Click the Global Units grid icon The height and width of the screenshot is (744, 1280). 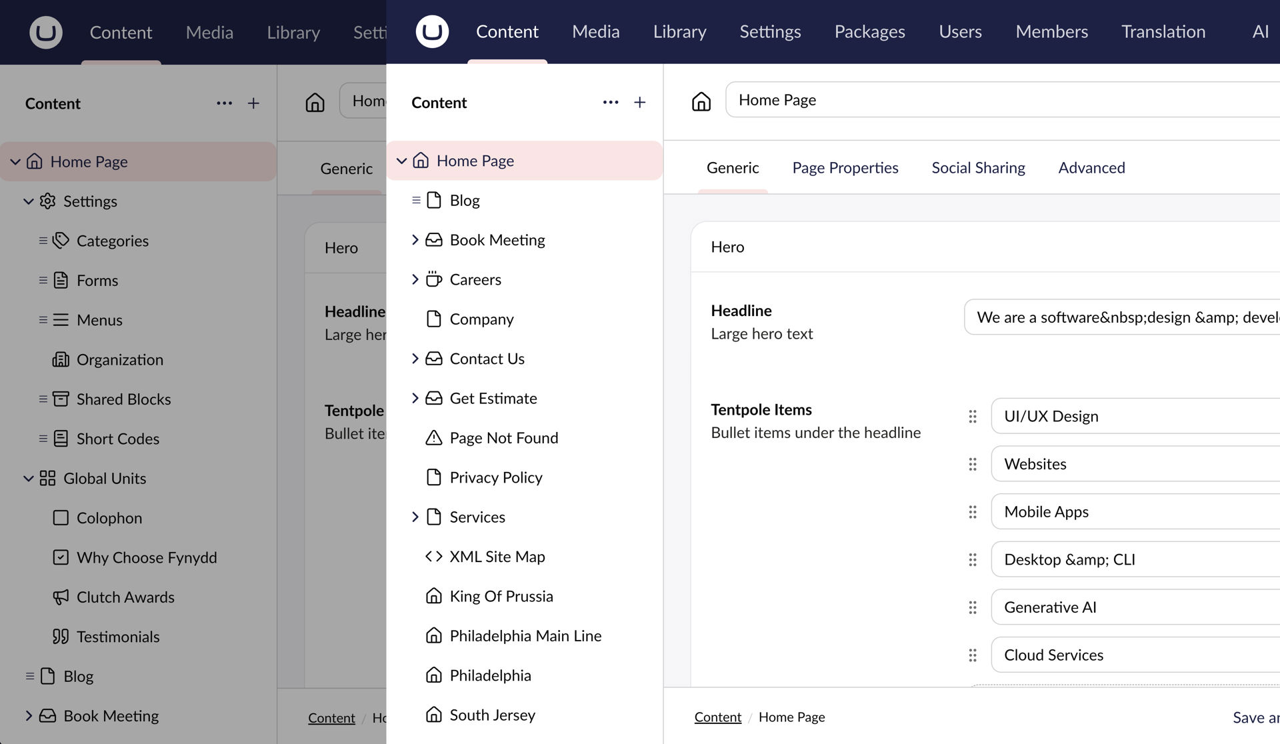tap(47, 479)
